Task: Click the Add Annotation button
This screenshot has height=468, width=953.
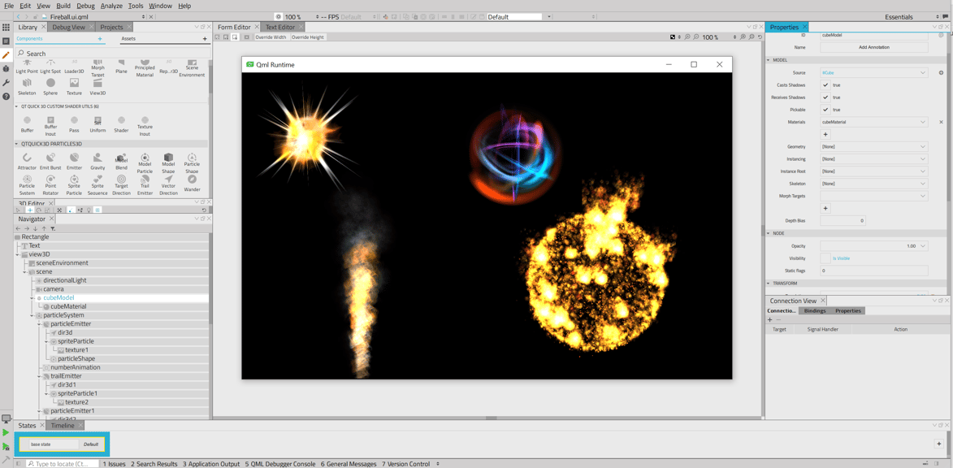Action: pos(873,47)
